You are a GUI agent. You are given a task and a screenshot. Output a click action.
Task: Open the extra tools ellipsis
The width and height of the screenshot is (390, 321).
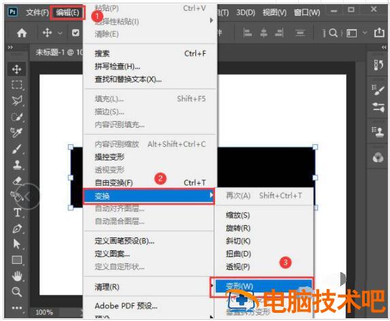16,308
